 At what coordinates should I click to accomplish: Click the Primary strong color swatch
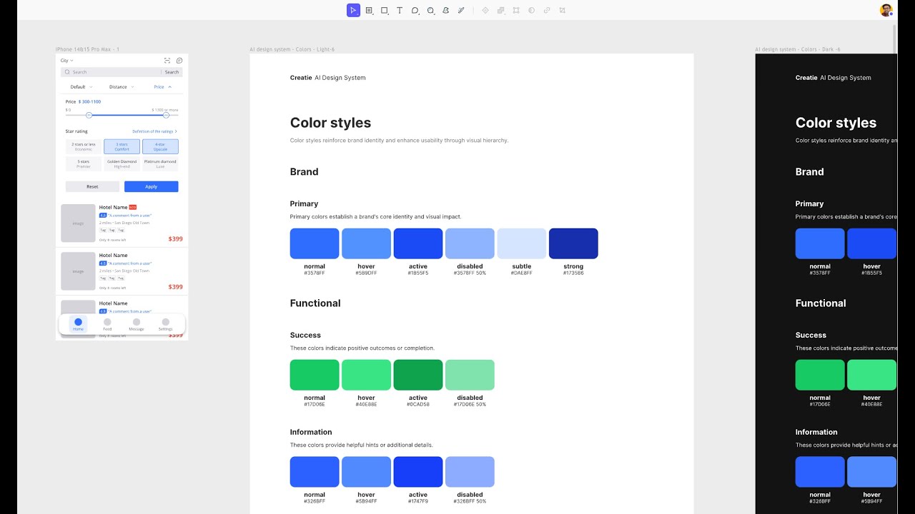pyautogui.click(x=573, y=243)
